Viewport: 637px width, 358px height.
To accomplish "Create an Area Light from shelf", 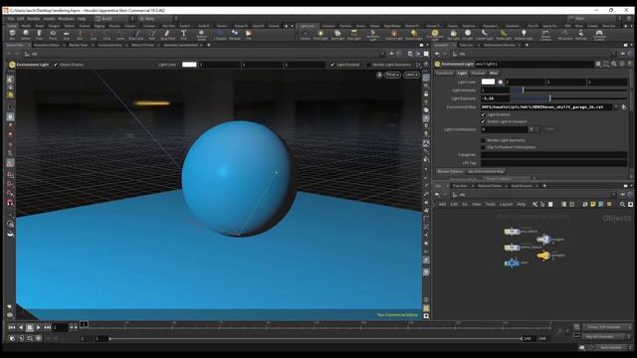I will (354, 35).
